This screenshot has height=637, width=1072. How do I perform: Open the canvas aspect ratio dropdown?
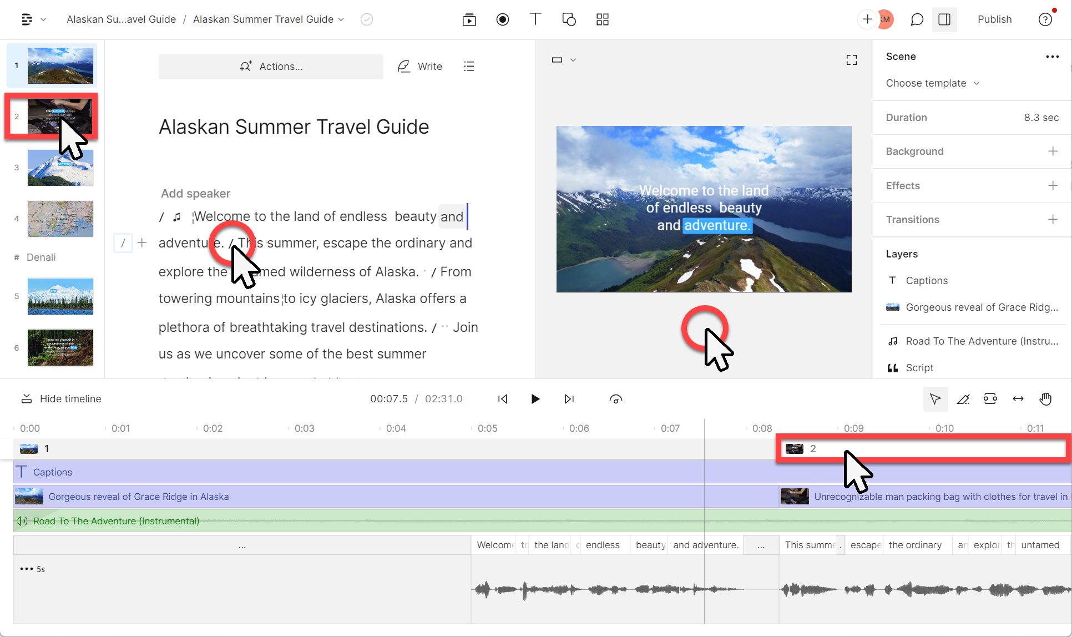[564, 60]
